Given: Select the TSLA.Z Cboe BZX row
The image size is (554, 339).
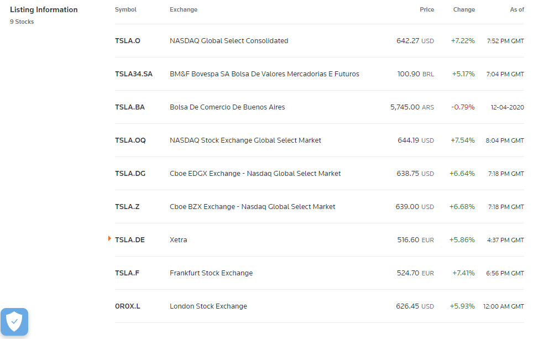Looking at the screenshot, I should click(x=126, y=206).
